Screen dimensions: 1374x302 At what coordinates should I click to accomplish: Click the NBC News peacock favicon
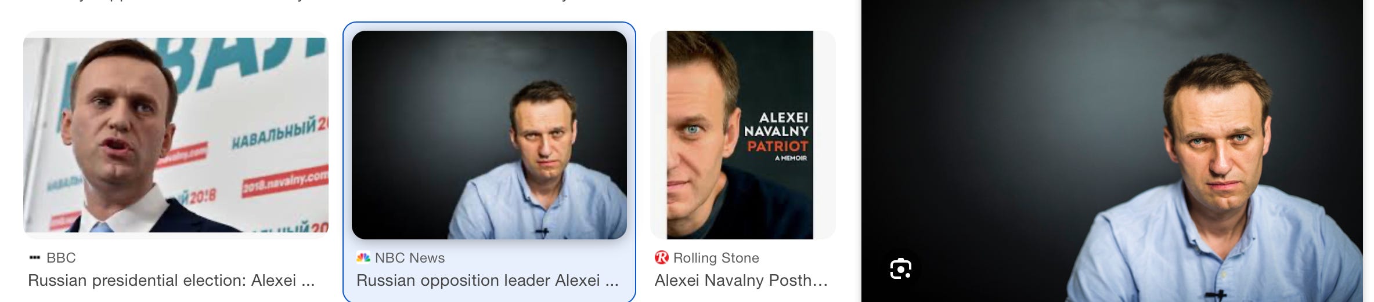pyautogui.click(x=363, y=257)
